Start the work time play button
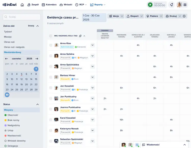191x148 pixels. [150, 5]
